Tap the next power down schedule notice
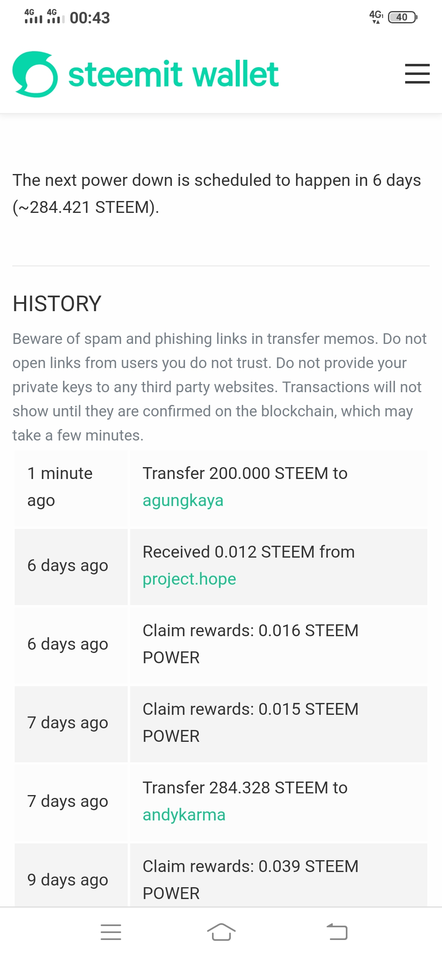 pos(216,194)
